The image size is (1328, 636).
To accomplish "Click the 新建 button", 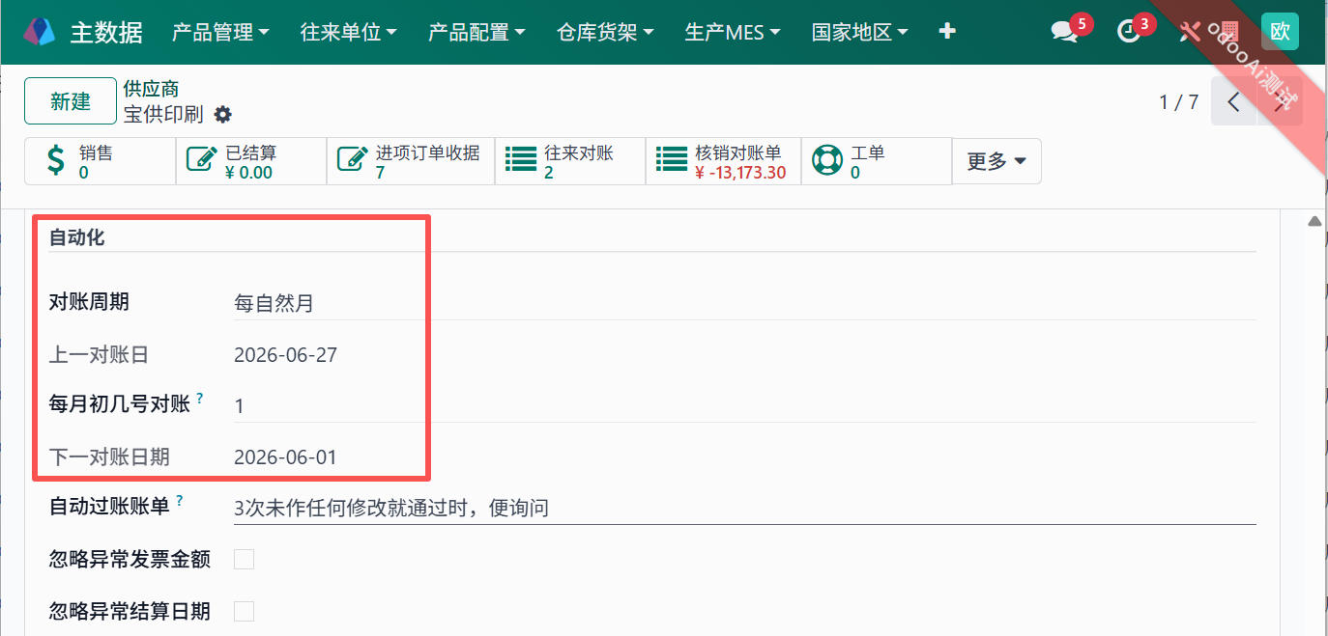I will [71, 101].
